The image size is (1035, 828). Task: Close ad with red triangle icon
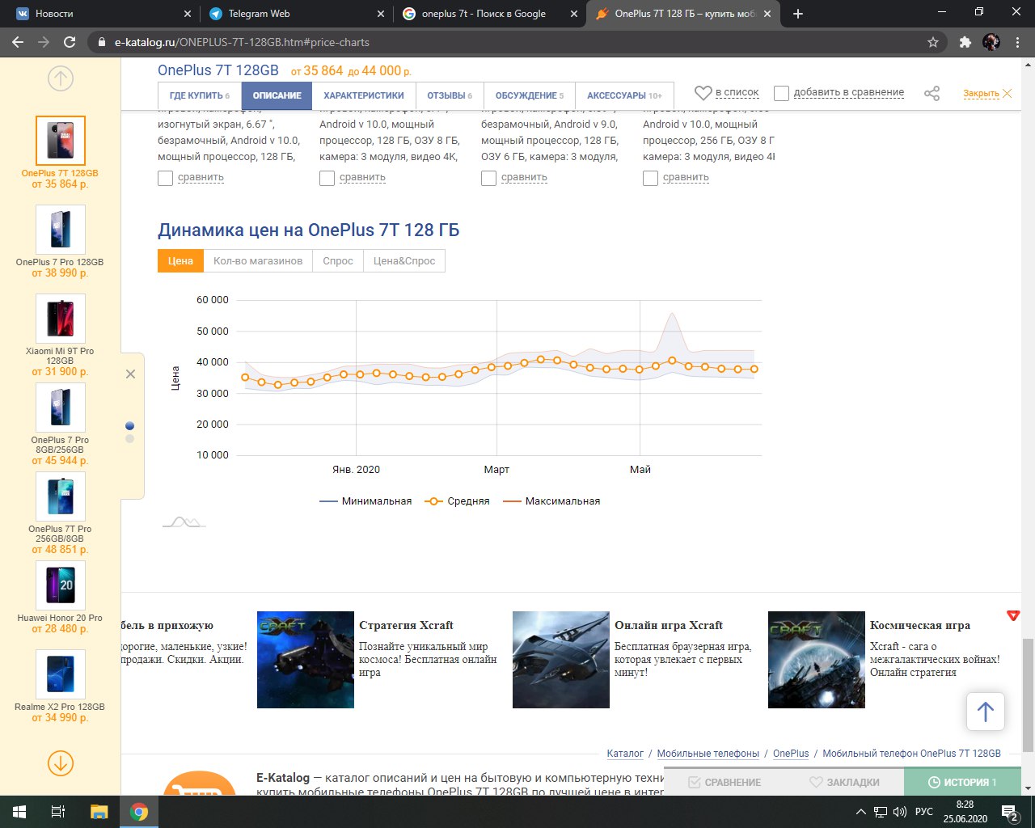click(1013, 615)
